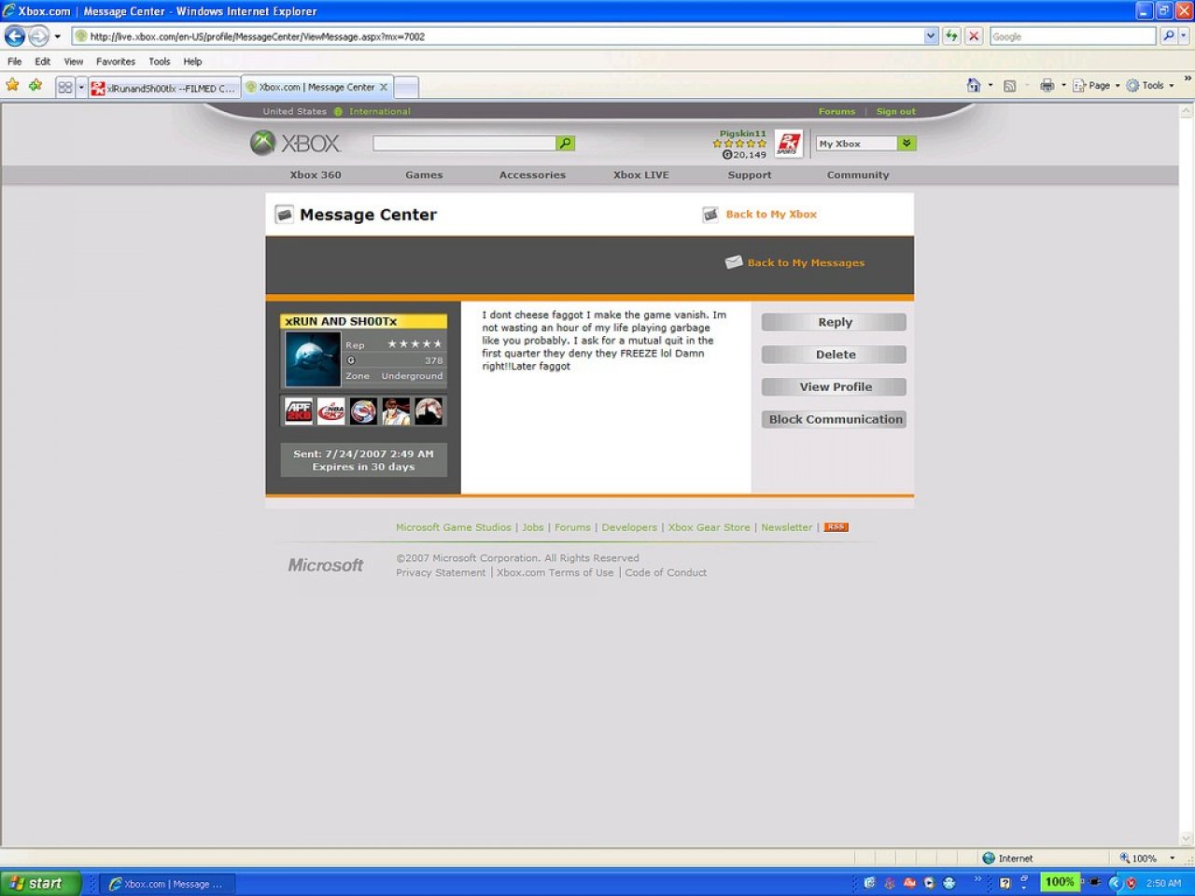Click the Xbox site search field
1195x896 pixels.
coord(465,144)
